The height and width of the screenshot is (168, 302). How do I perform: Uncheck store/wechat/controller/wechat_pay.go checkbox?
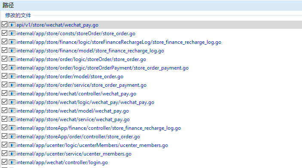(4, 93)
